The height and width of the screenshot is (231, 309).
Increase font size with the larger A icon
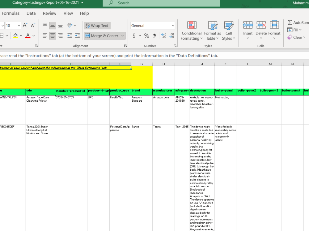(25, 25)
